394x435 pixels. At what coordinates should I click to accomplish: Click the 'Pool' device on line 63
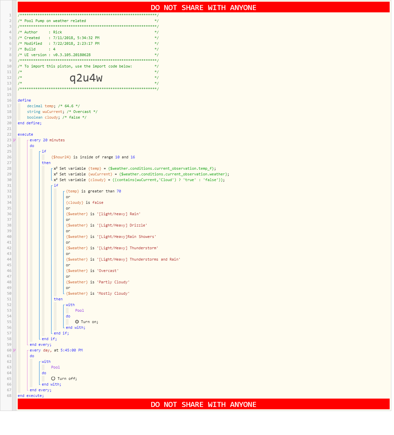pyautogui.click(x=56, y=367)
